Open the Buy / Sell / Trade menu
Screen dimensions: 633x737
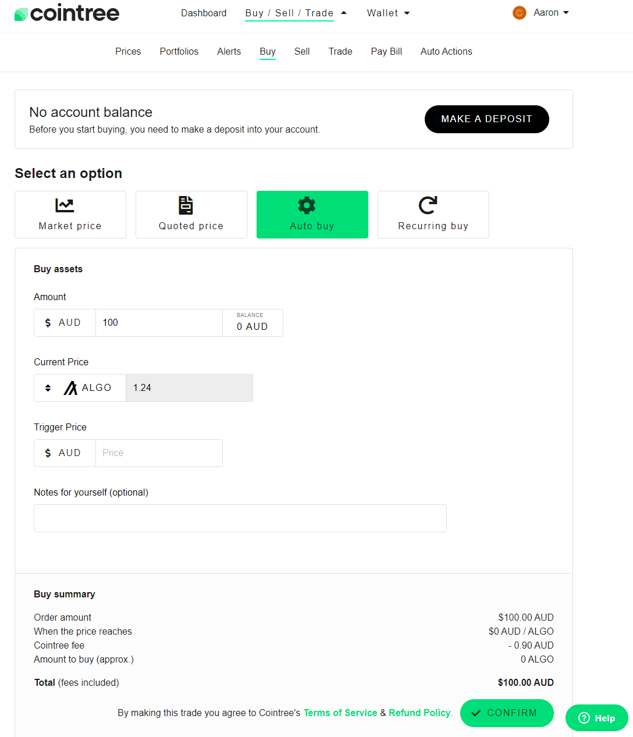click(x=289, y=13)
